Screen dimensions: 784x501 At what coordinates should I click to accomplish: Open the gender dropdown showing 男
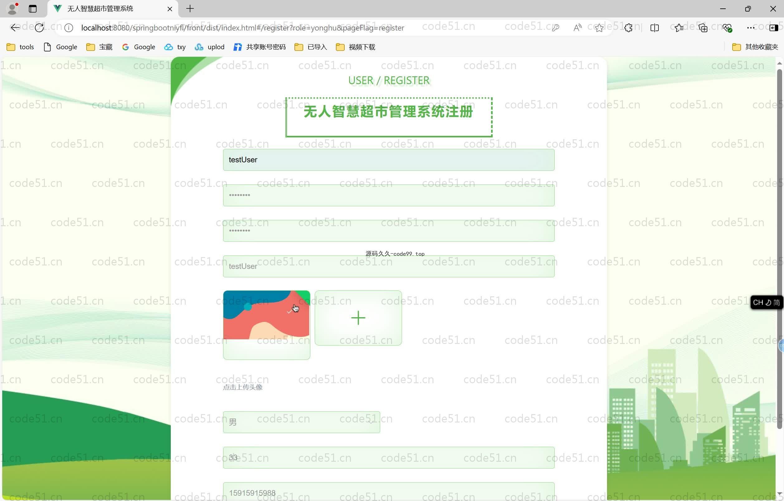pyautogui.click(x=301, y=422)
